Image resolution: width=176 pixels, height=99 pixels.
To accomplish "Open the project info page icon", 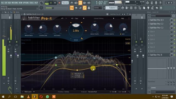I will coord(144,8).
